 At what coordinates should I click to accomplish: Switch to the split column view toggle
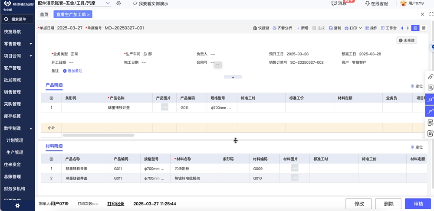tap(424, 28)
